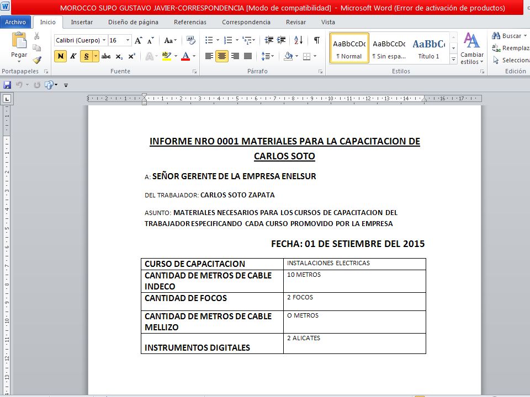
Task: Open the font name dropdown
Action: pyautogui.click(x=104, y=40)
